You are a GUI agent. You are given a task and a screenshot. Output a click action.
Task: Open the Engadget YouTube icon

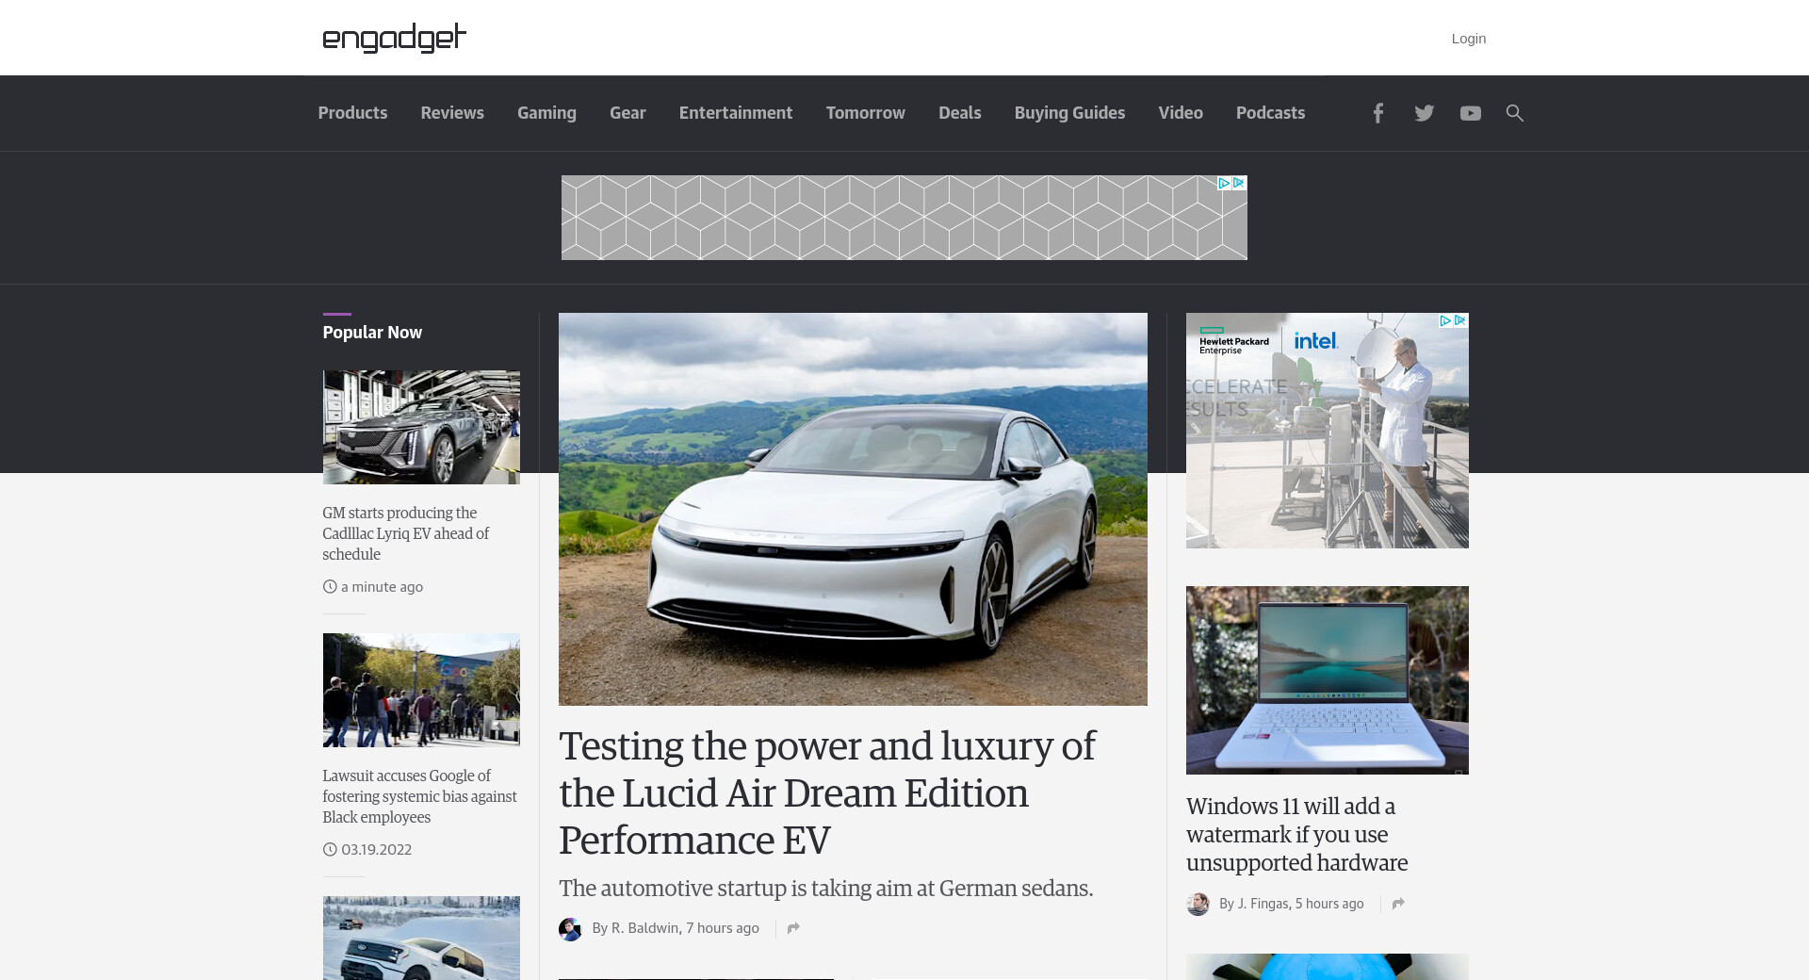(1470, 113)
